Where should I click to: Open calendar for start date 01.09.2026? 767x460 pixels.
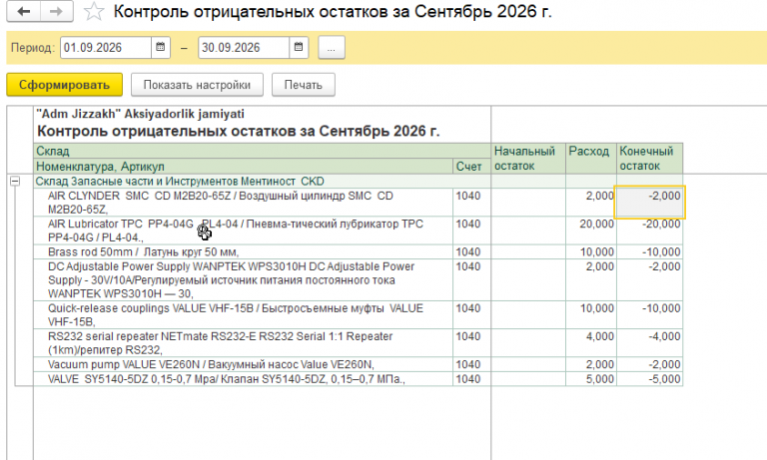click(161, 48)
